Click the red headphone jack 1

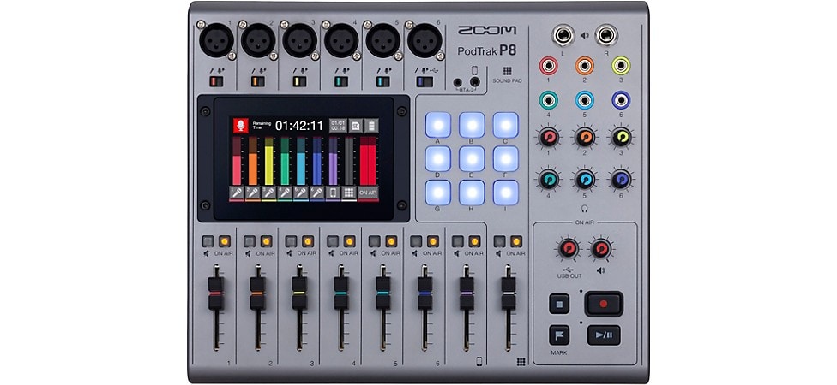click(548, 66)
